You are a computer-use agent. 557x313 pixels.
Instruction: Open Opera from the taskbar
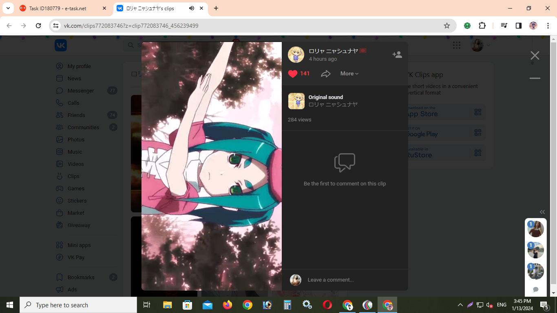[327, 305]
